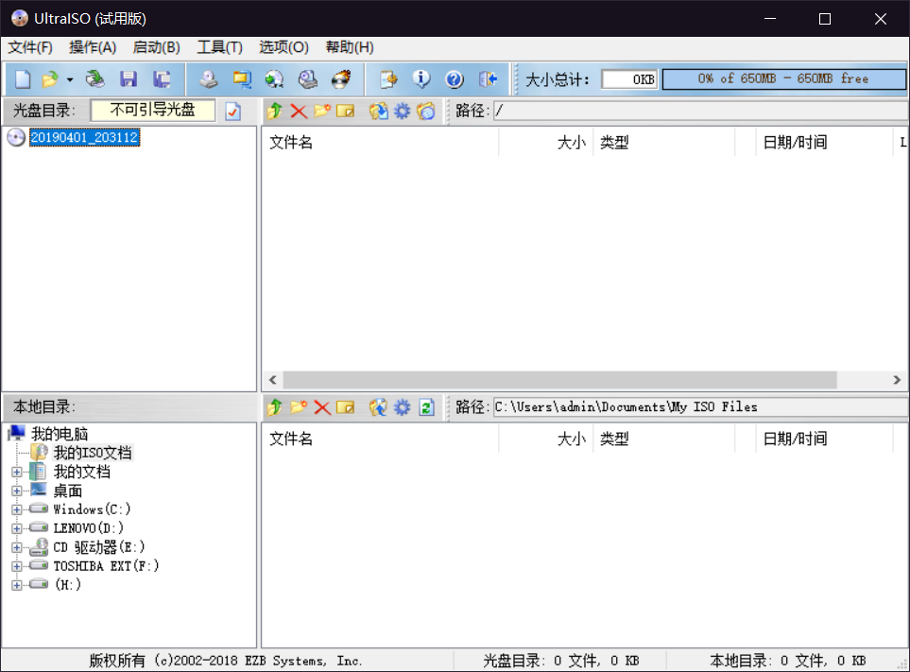Click the 不可引导光盘 boot status button
This screenshot has height=672, width=910.
153,111
